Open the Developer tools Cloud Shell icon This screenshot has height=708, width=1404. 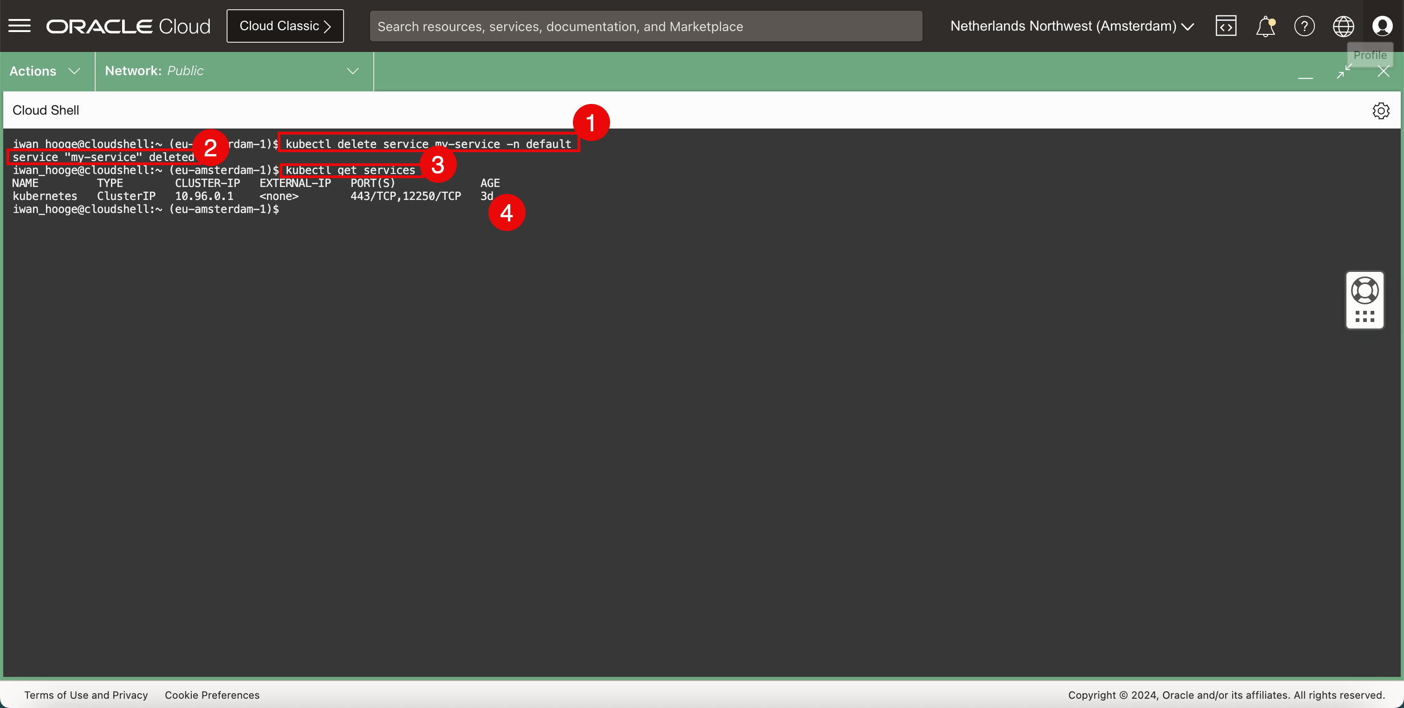pyautogui.click(x=1226, y=26)
